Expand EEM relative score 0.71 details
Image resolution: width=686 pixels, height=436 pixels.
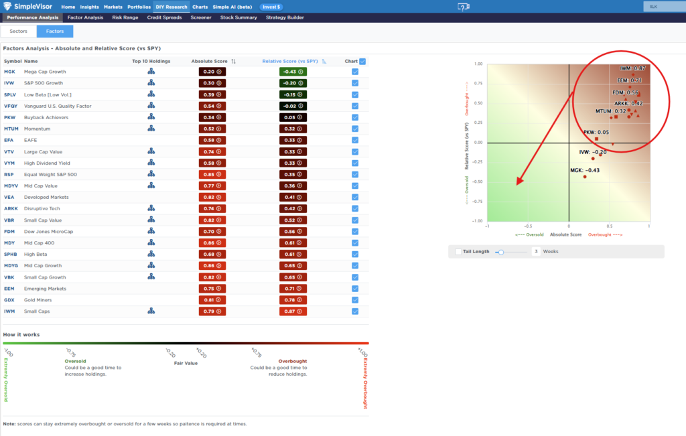(x=293, y=289)
